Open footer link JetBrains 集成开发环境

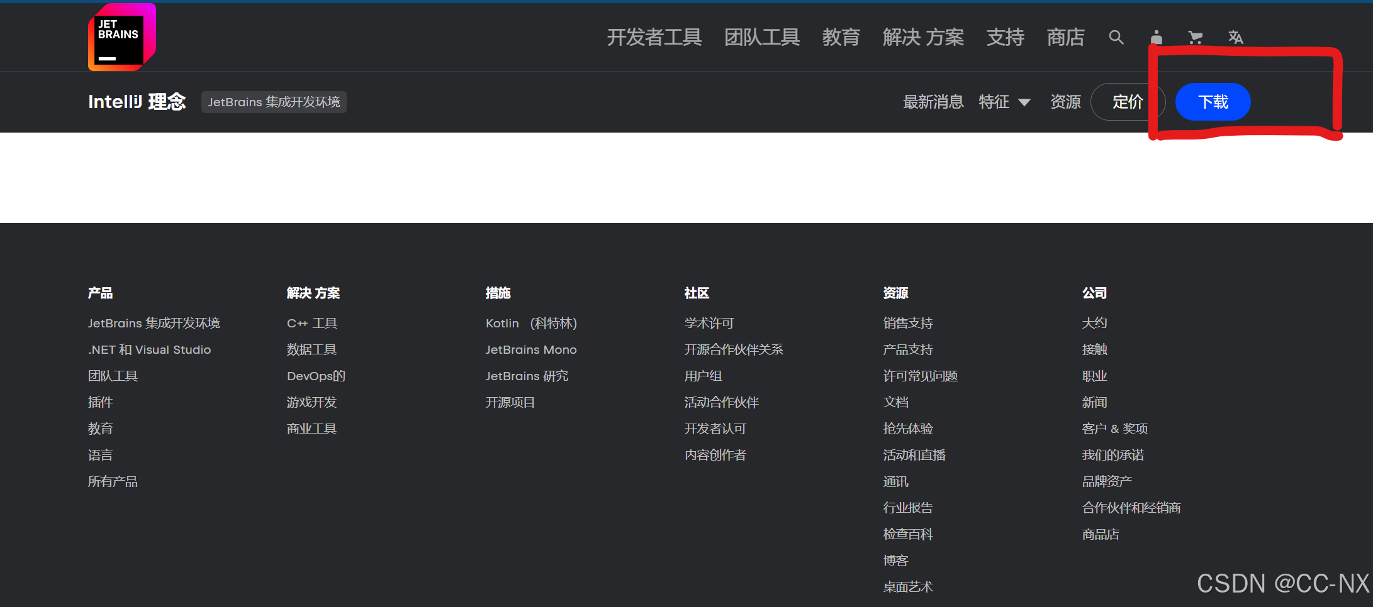tap(154, 323)
